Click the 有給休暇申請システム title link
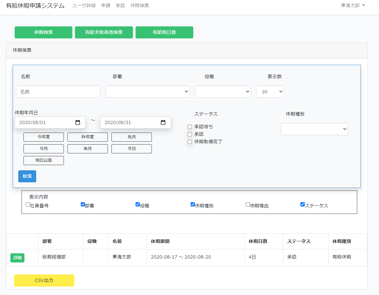This screenshot has width=379, height=295. point(35,6)
